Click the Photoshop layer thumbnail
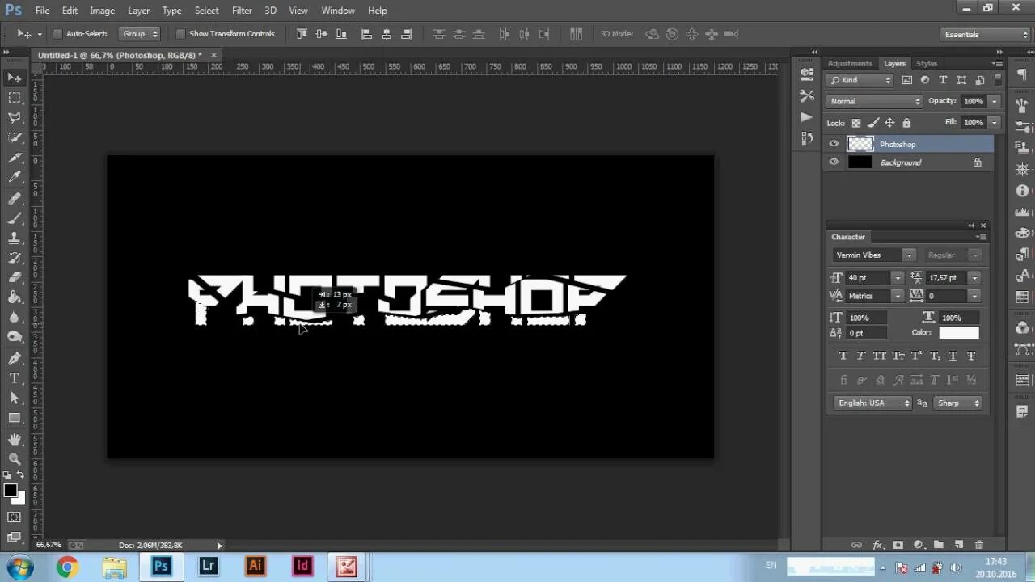 click(860, 144)
